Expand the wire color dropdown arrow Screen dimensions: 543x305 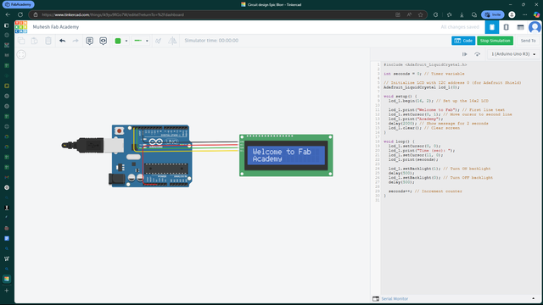tap(126, 41)
